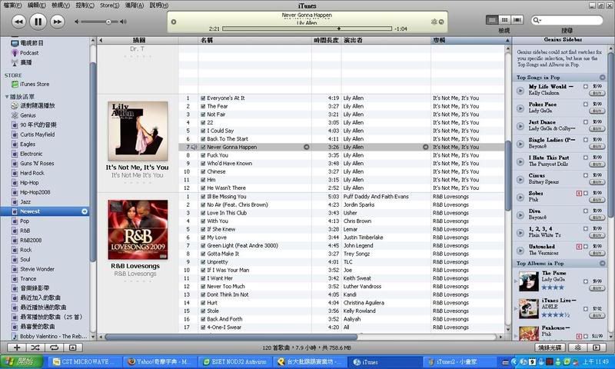
Task: Pause the currently playing song
Action: pyautogui.click(x=38, y=21)
